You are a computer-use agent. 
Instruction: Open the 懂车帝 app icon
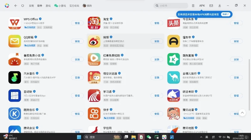click(174, 41)
